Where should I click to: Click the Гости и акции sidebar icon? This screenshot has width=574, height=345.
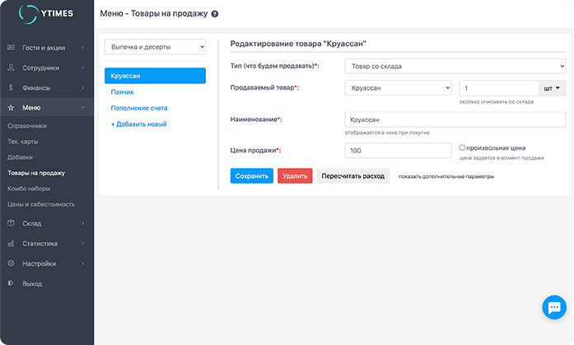click(11, 48)
